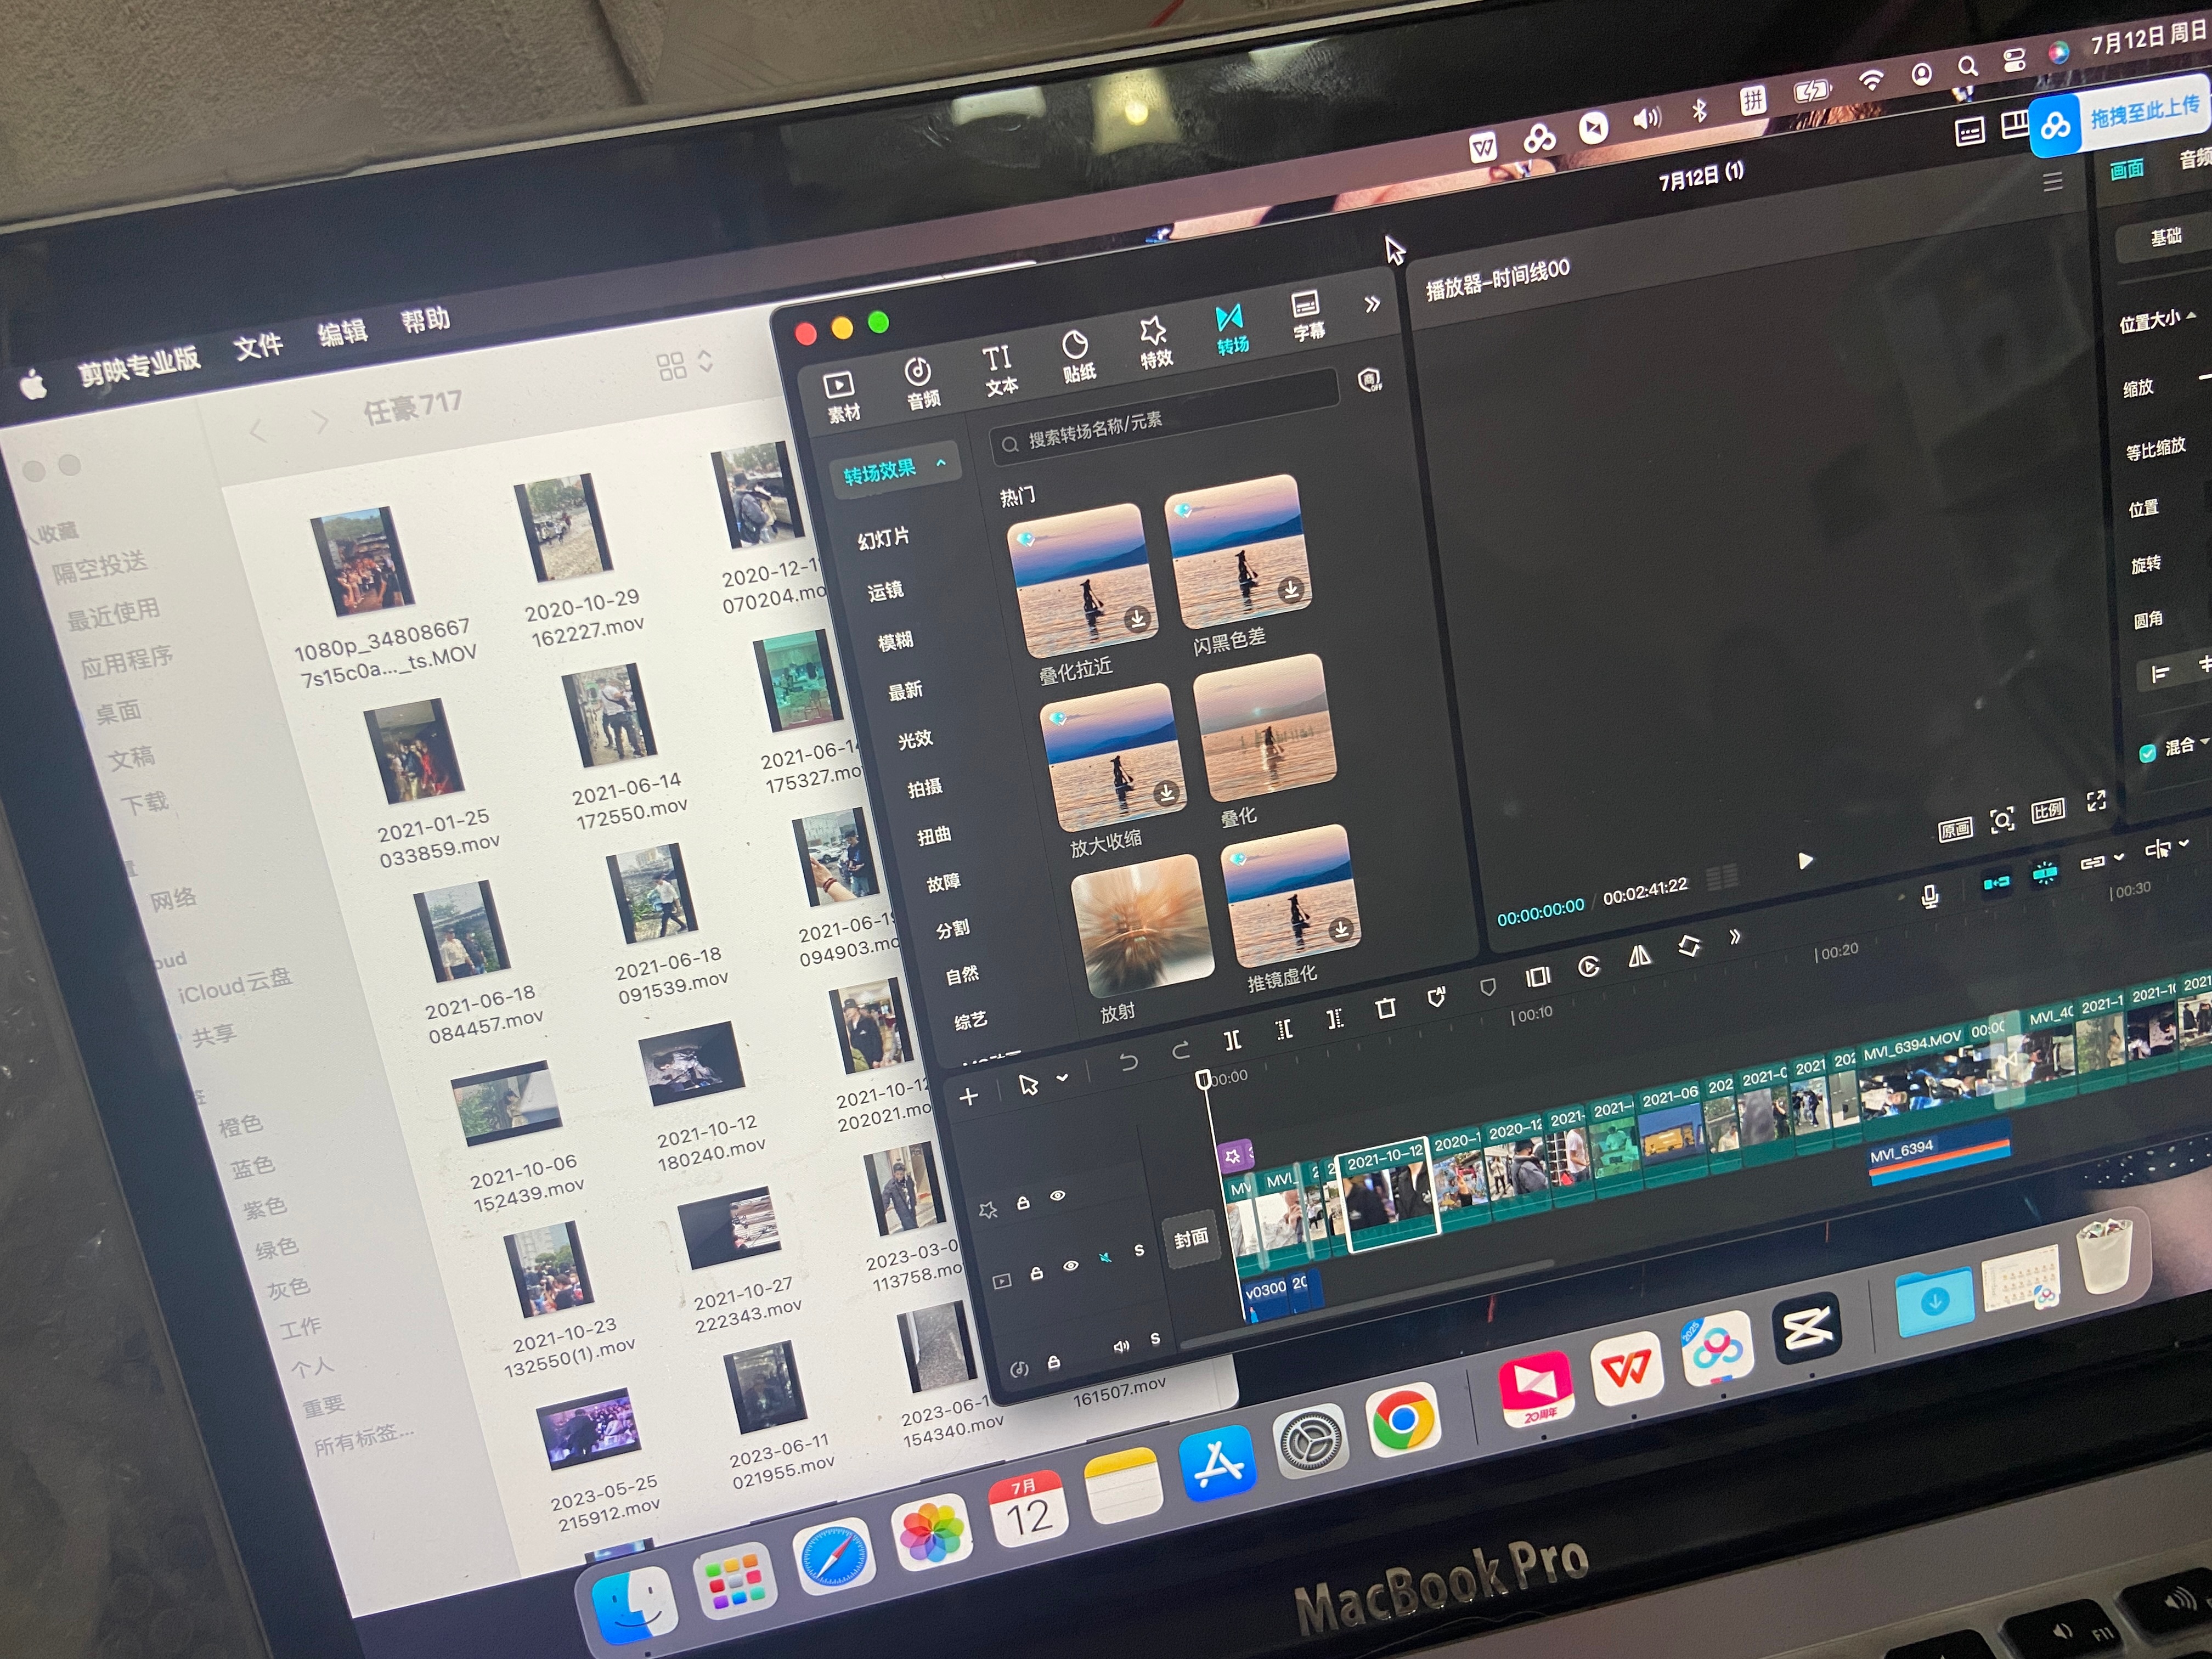Screen dimensions: 2212x1659
Task: Download the 叠化拉近 transition
Action: (x=1137, y=620)
